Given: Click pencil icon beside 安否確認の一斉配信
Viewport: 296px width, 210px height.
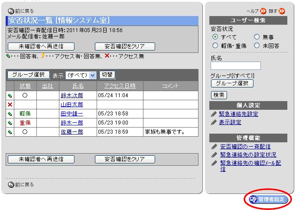Looking at the screenshot, I should [214, 147].
